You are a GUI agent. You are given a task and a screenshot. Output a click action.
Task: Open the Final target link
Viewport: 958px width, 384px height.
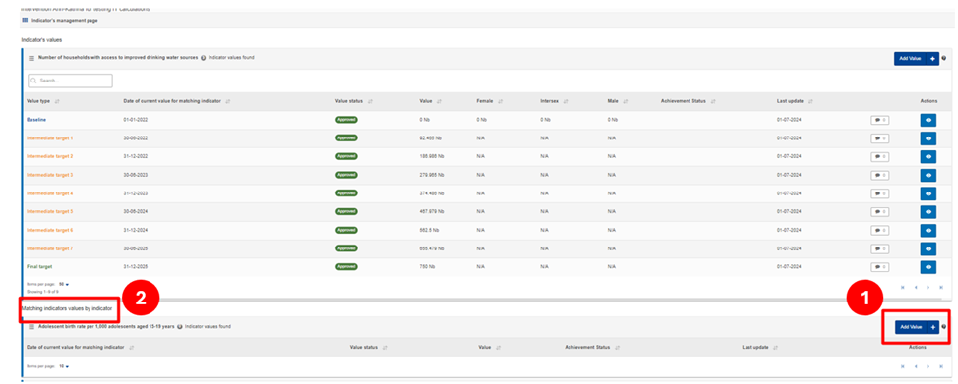[38, 267]
